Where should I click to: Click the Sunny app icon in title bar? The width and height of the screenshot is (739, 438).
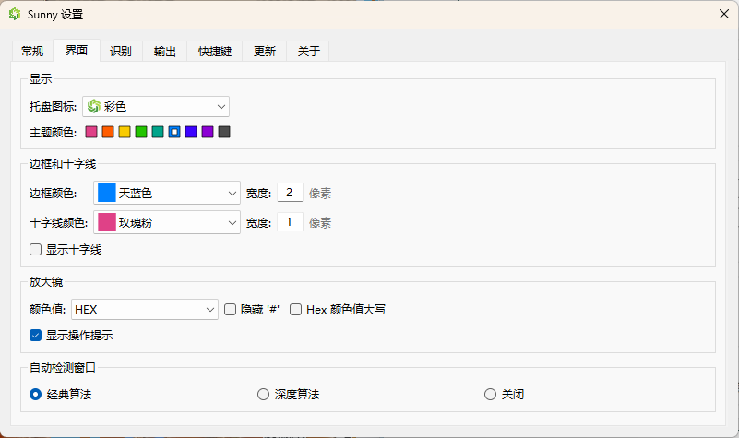click(15, 13)
